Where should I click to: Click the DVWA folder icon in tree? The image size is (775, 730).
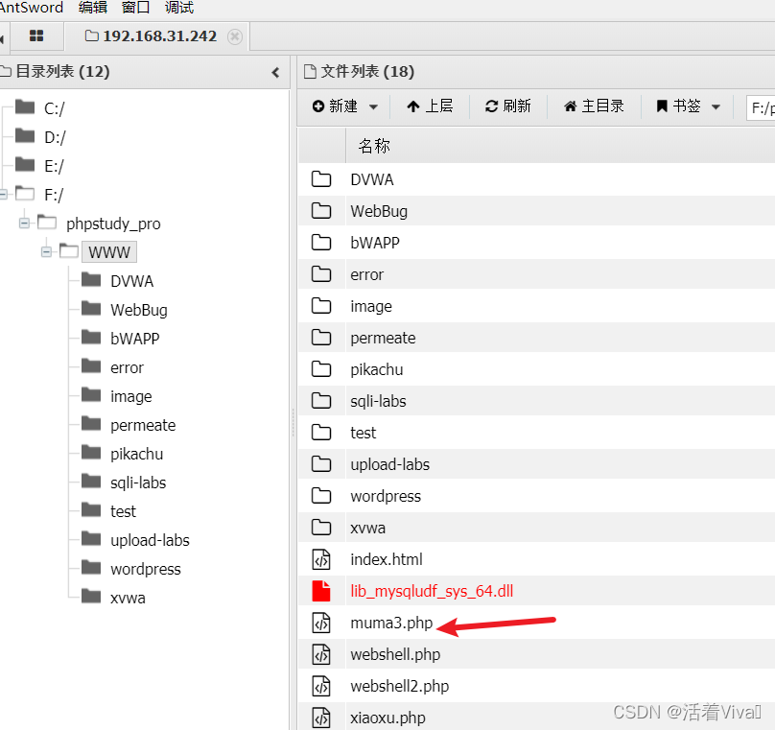click(x=91, y=280)
